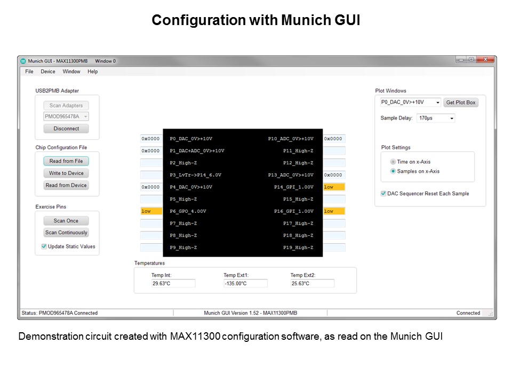Click Munich GUI Version 1.52 status text
The width and height of the screenshot is (512, 384).
(x=251, y=313)
